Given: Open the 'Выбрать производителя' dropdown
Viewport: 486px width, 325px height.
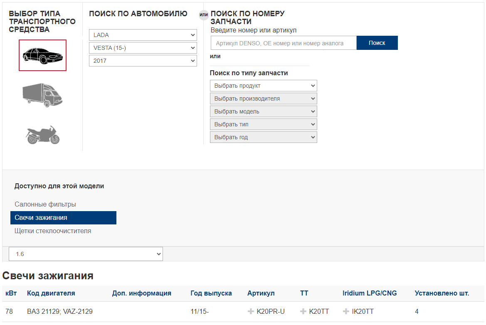Looking at the screenshot, I should click(264, 98).
